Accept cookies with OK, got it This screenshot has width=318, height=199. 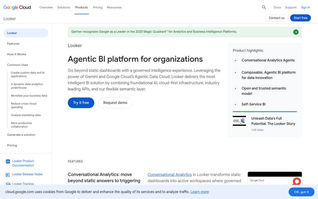tap(301, 192)
